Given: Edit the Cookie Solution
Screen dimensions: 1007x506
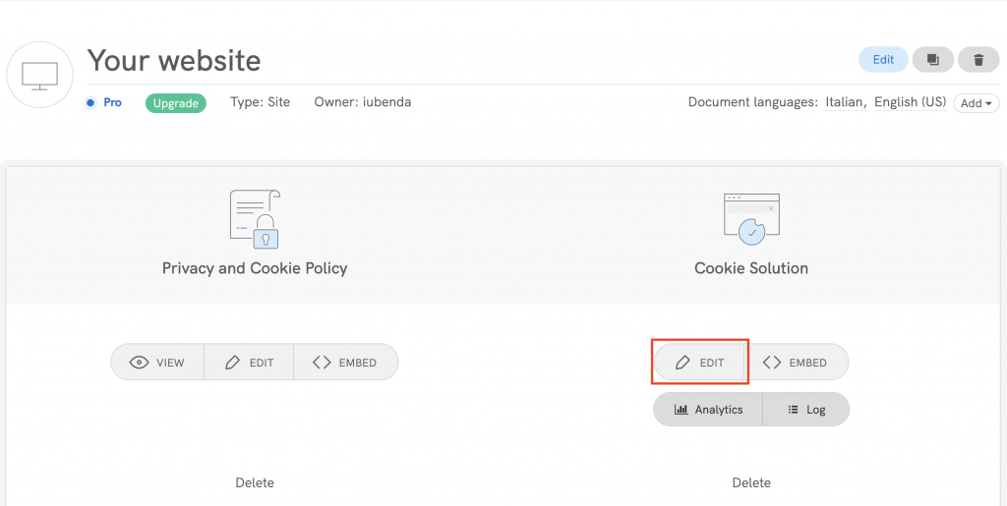Looking at the screenshot, I should 700,363.
